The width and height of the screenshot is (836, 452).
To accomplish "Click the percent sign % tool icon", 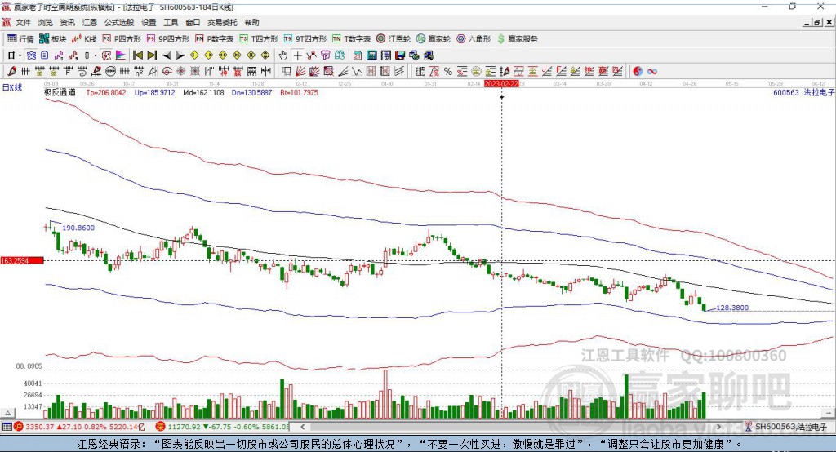I will coord(448,71).
